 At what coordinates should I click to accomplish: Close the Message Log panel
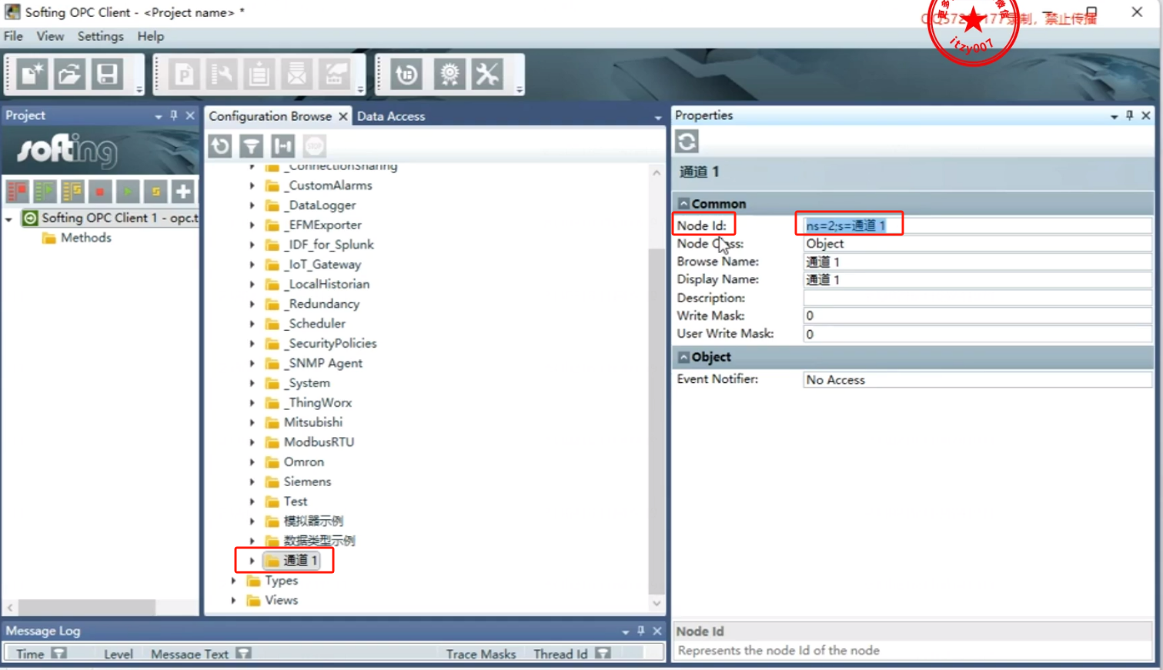coord(657,631)
